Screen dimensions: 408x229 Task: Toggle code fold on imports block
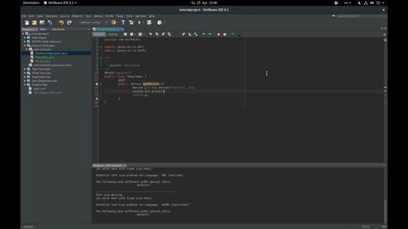tap(101, 47)
